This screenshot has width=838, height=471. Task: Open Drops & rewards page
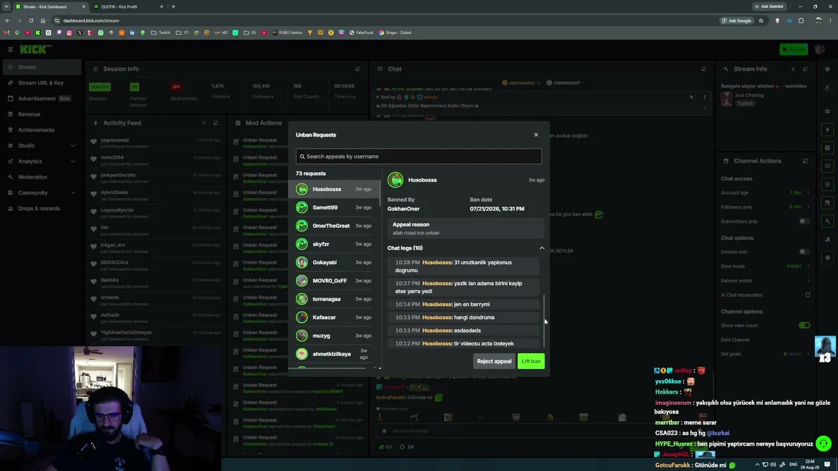pyautogui.click(x=41, y=209)
